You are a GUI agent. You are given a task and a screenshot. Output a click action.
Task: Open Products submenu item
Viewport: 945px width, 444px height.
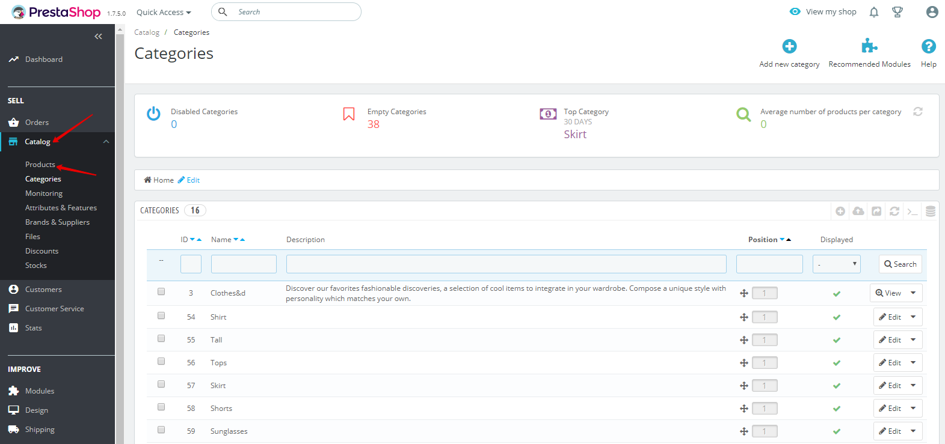pos(40,165)
